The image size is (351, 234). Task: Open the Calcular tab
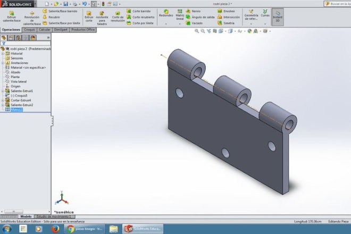coord(45,30)
